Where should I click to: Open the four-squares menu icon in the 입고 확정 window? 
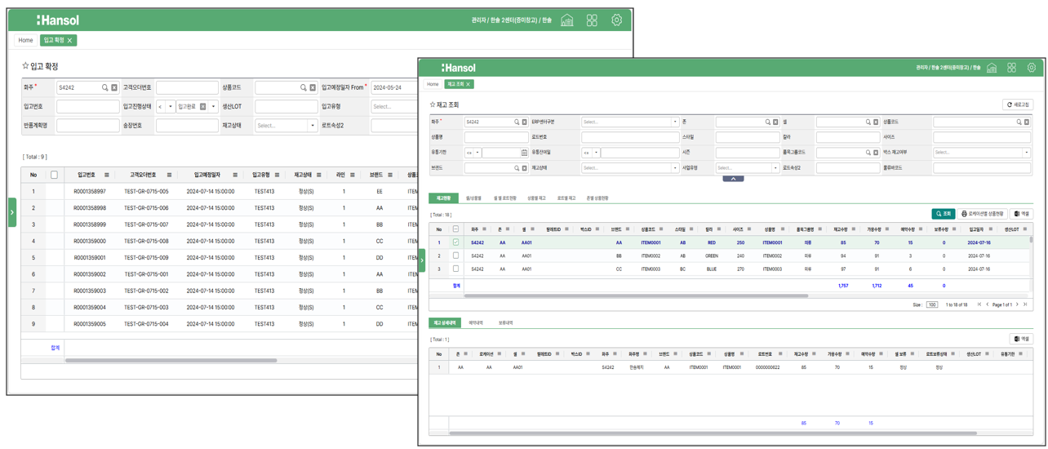pos(592,20)
